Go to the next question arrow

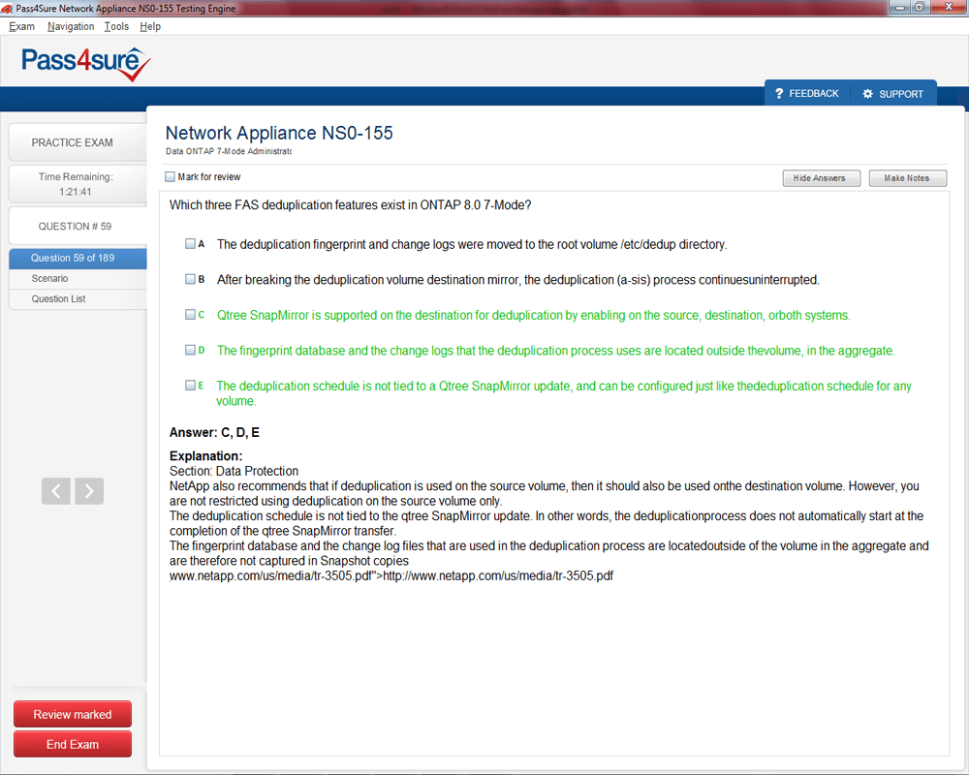(x=89, y=491)
